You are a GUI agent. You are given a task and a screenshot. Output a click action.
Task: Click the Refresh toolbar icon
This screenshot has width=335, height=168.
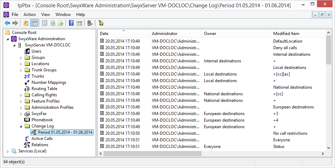[x=53, y=23]
